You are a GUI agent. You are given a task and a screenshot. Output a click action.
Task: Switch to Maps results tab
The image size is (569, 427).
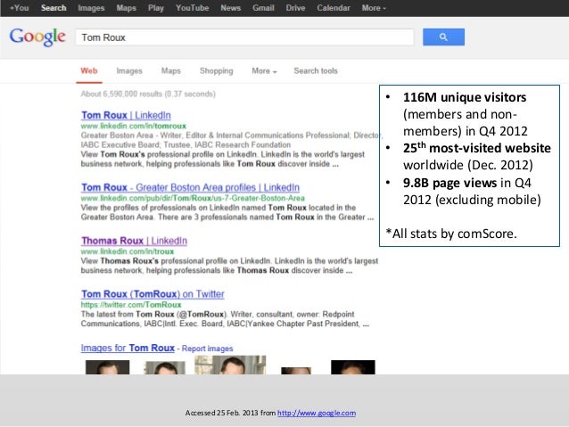[x=171, y=71]
